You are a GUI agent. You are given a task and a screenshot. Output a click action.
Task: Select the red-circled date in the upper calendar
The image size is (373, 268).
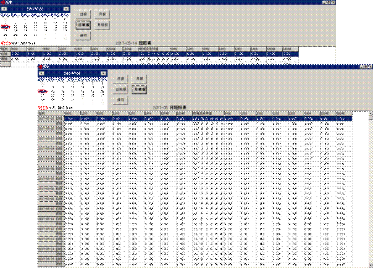tap(5, 27)
